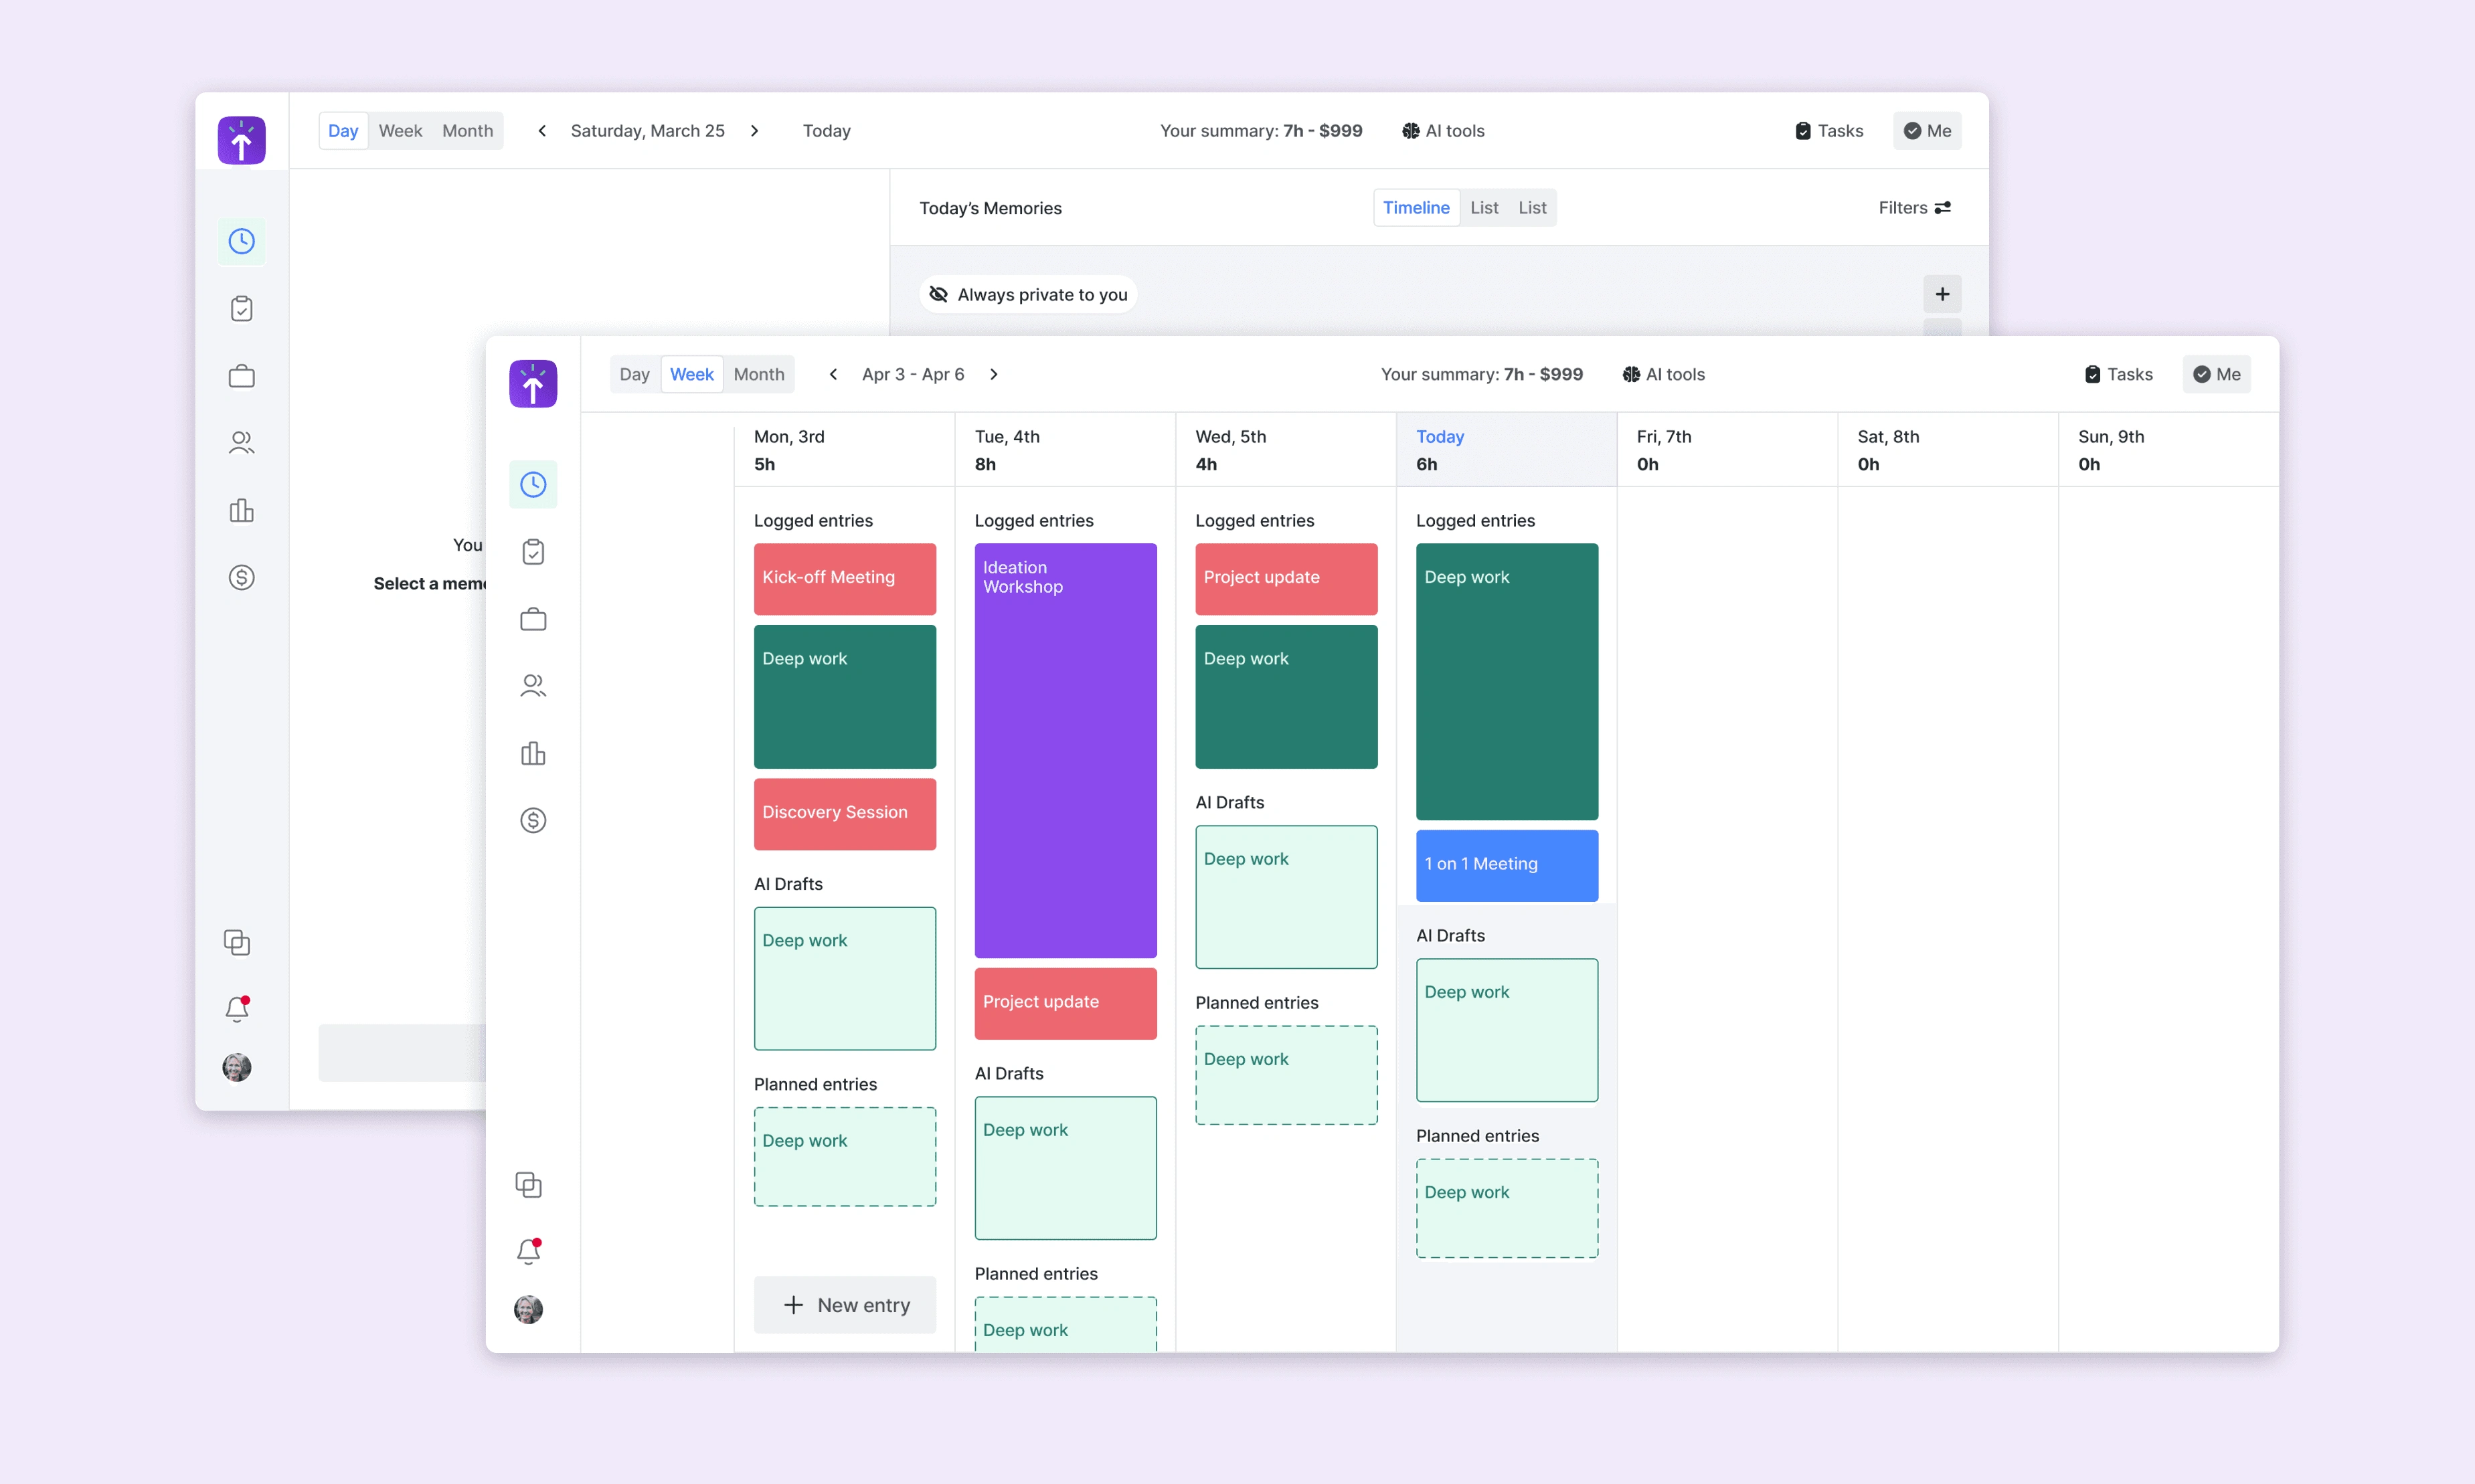Open the blue 1 on 1 Meeting entry
Screen dimensions: 2475x1484
(x=1507, y=866)
